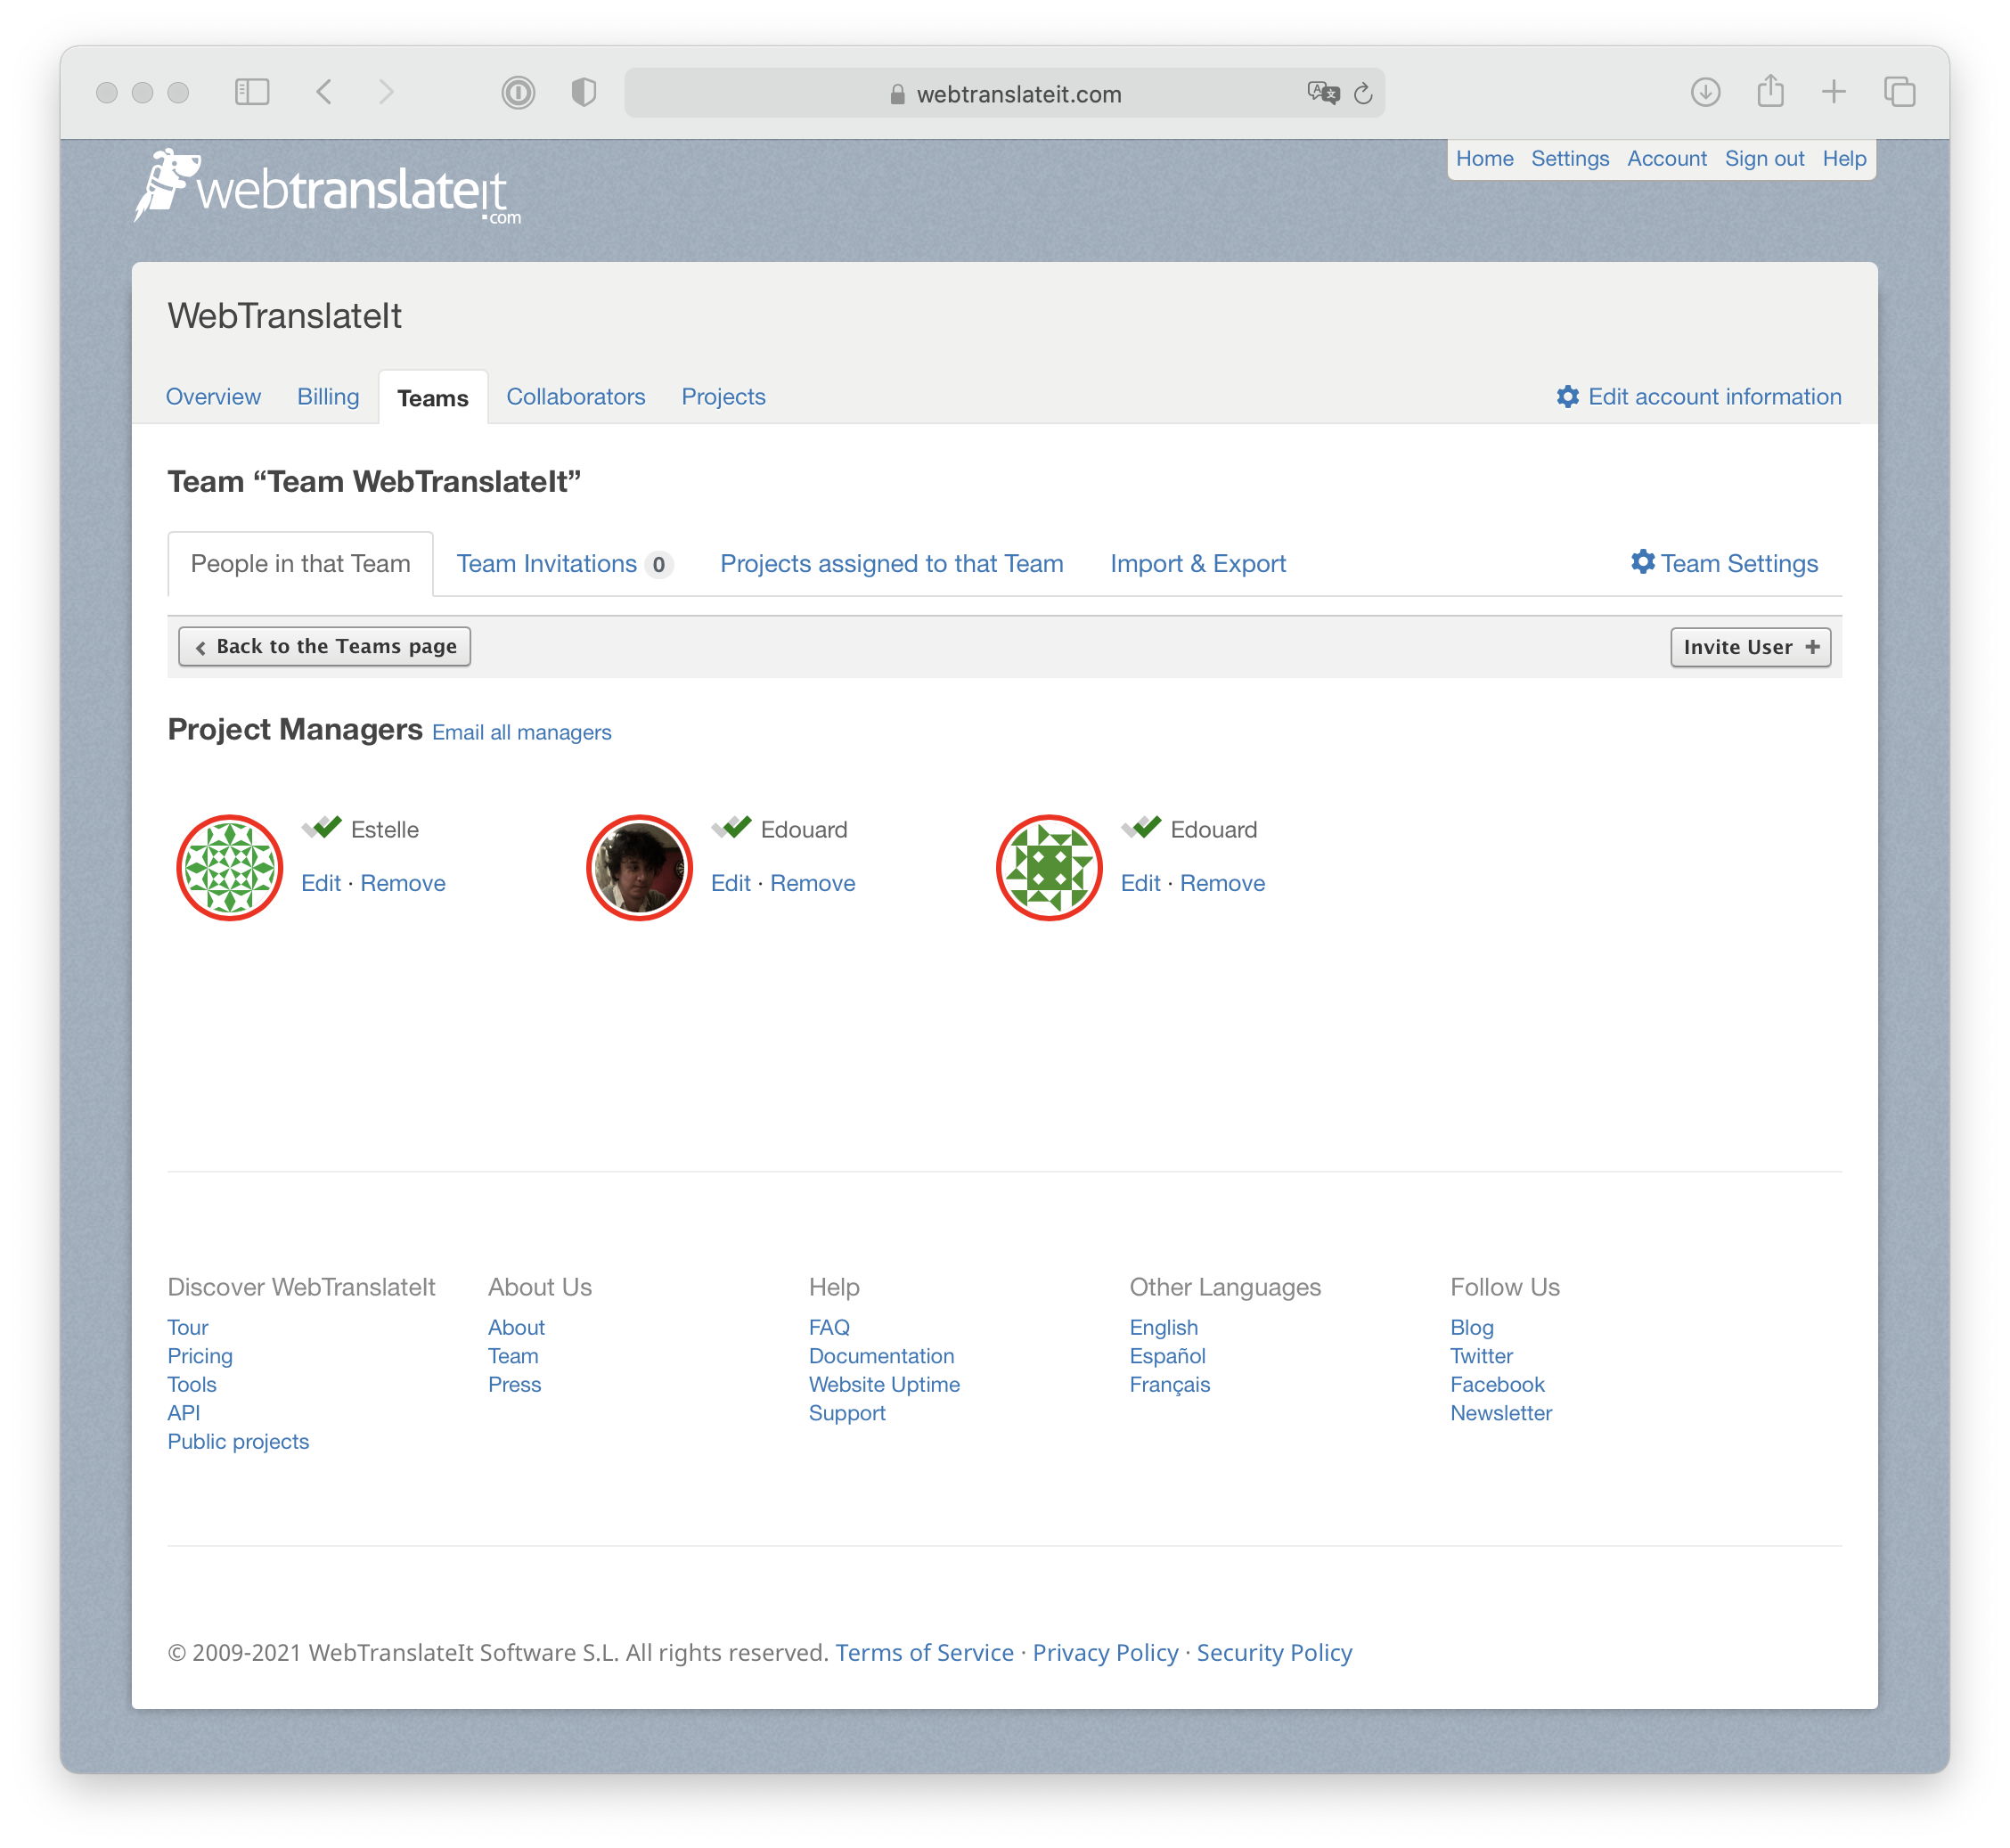
Task: Click Email all managers link
Action: click(x=520, y=731)
